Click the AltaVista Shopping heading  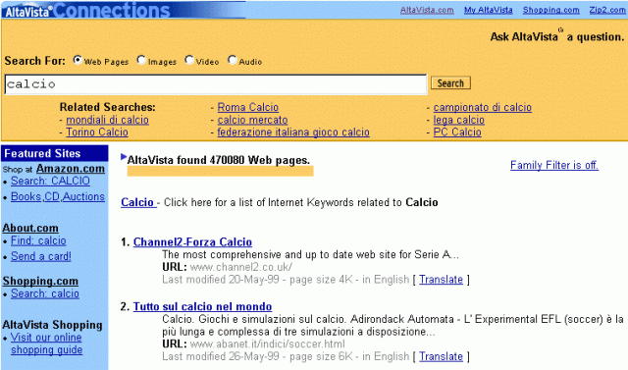click(x=52, y=325)
